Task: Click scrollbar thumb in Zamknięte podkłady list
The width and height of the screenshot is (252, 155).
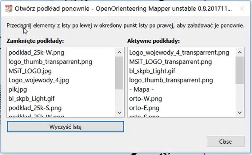Action: tap(119, 73)
